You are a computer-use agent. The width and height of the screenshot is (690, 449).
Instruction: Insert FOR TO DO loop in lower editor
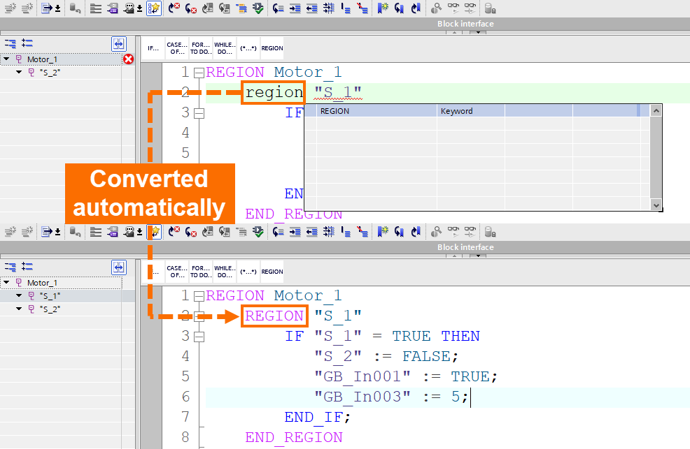point(200,272)
